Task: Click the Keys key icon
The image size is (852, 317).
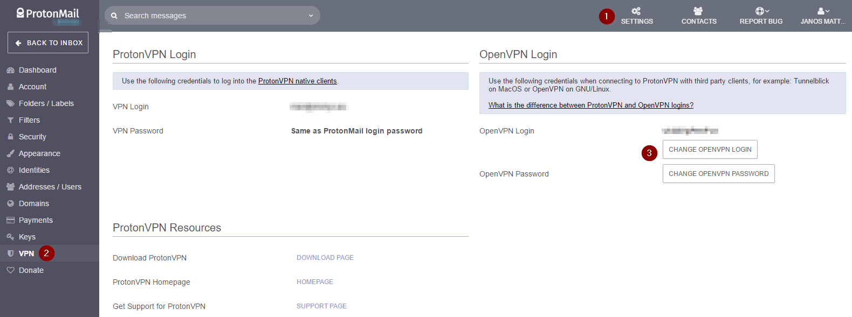Action: [10, 237]
